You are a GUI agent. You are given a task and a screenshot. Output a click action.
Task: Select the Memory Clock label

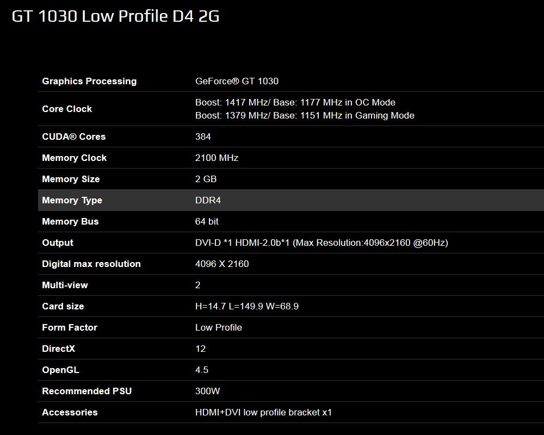tap(74, 158)
